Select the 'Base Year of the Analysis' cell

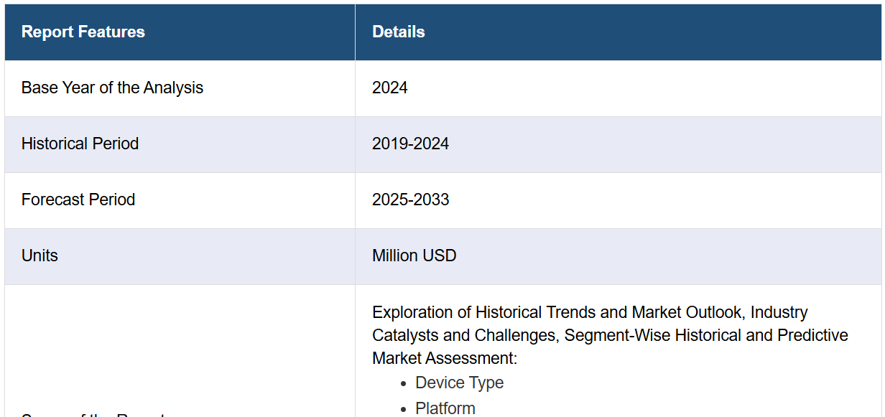(180, 88)
